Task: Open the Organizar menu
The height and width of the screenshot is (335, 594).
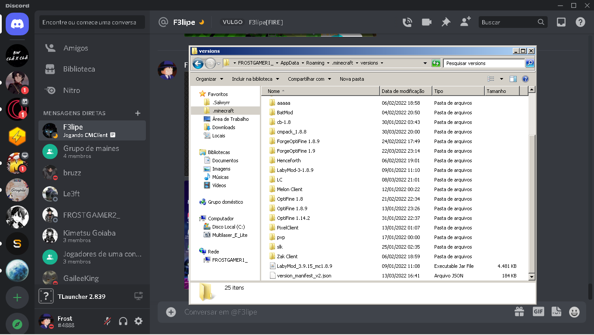Action: pos(209,79)
